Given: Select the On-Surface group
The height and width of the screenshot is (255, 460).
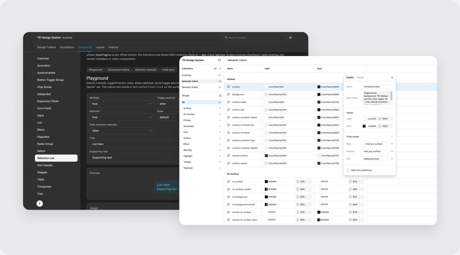Looking at the screenshot, I should (201, 114).
